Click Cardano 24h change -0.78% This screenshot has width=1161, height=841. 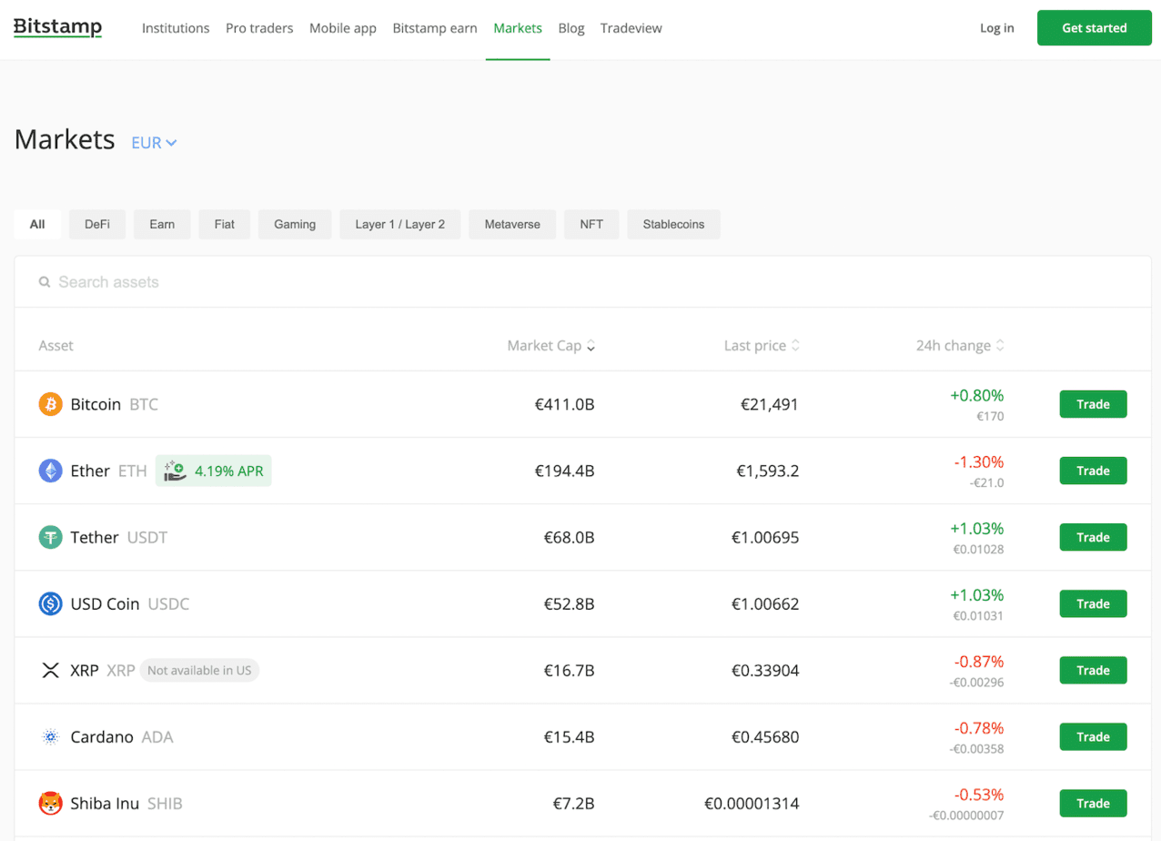tap(979, 728)
